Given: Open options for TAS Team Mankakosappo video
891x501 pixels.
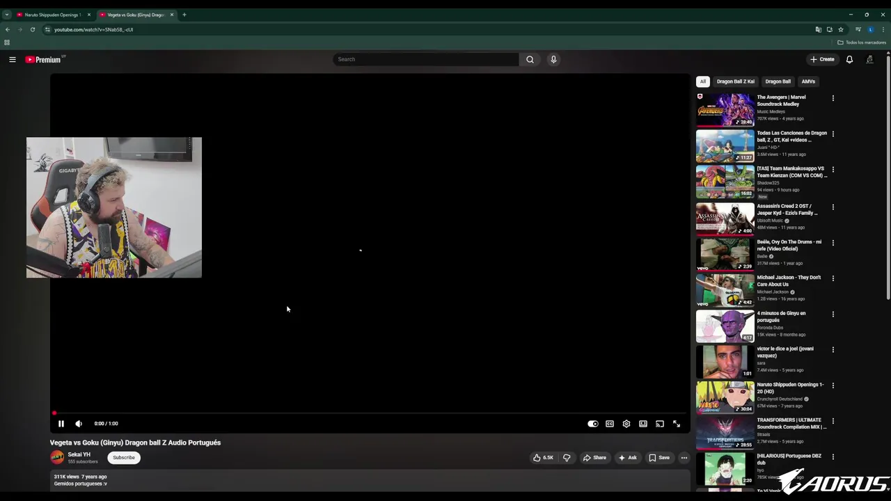Looking at the screenshot, I should tap(833, 169).
